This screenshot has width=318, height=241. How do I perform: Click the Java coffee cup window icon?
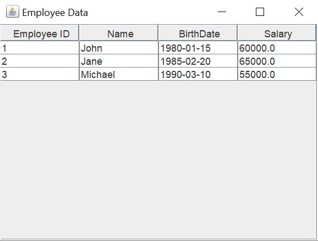[13, 12]
